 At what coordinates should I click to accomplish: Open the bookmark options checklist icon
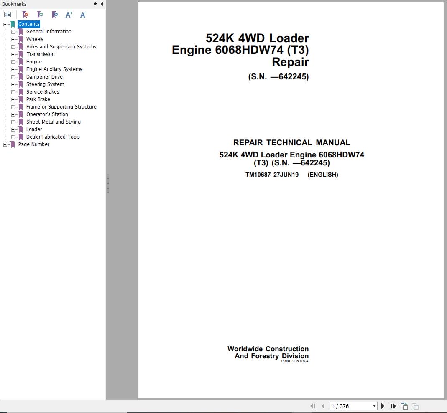tap(8, 15)
